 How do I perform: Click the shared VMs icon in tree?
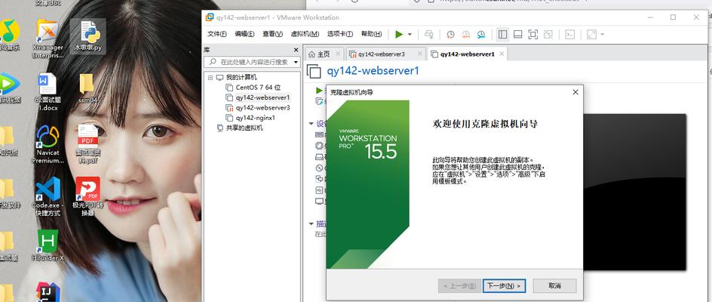pos(220,128)
